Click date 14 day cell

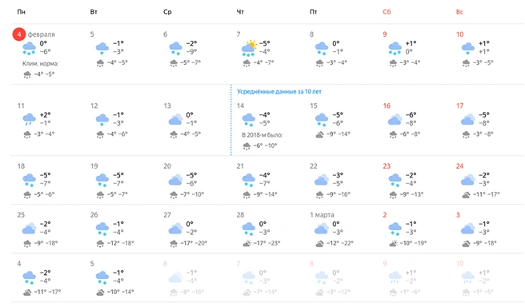click(270, 126)
